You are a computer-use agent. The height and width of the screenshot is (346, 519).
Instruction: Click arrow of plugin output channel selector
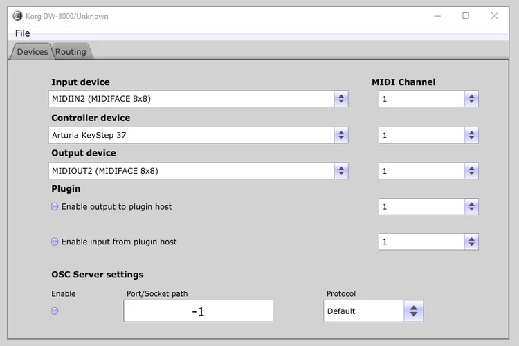pos(472,207)
